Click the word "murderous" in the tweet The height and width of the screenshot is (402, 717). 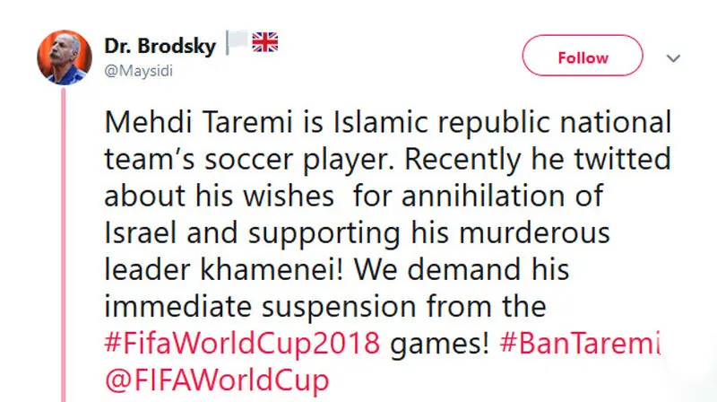coord(534,232)
